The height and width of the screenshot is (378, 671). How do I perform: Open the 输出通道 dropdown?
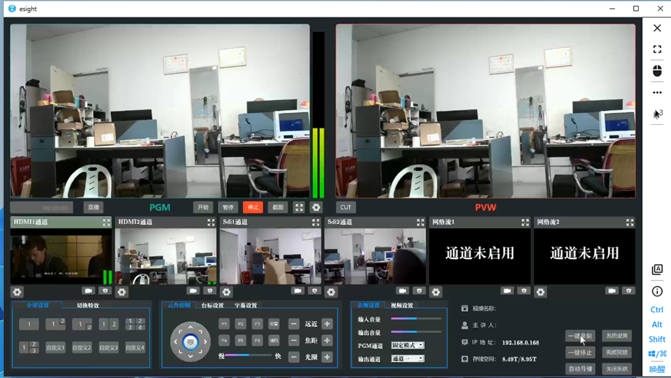click(407, 359)
